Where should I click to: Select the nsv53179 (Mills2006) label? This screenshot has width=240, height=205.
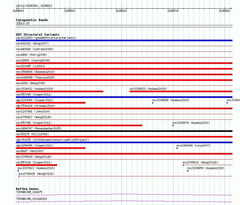[32, 134]
